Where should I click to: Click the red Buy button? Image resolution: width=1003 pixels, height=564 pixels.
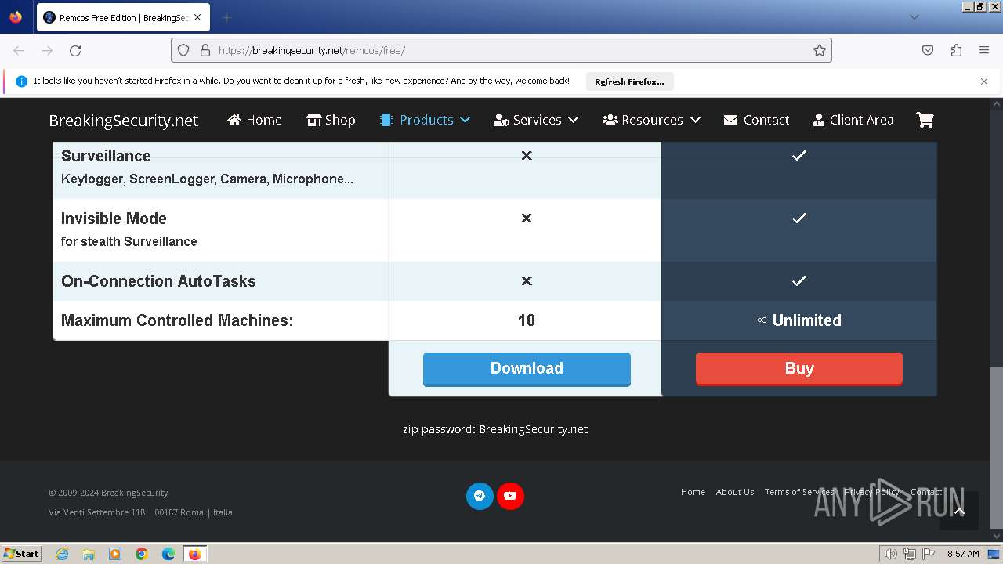coord(799,369)
